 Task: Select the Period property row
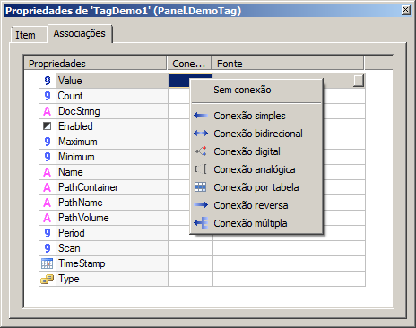103,233
